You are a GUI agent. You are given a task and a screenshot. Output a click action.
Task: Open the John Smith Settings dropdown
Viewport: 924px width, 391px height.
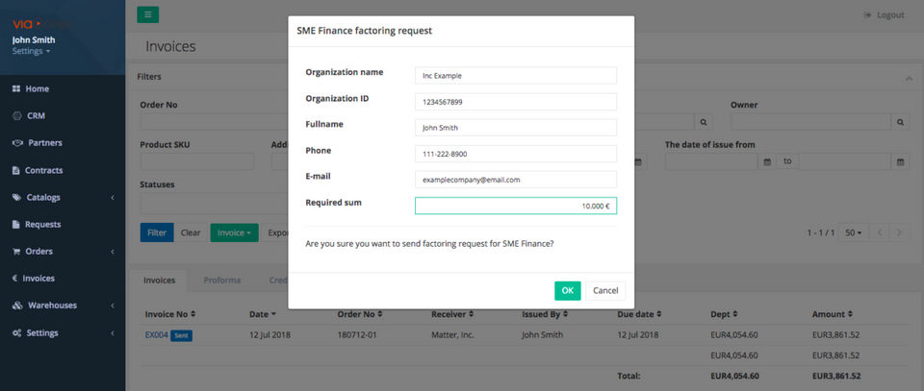32,52
